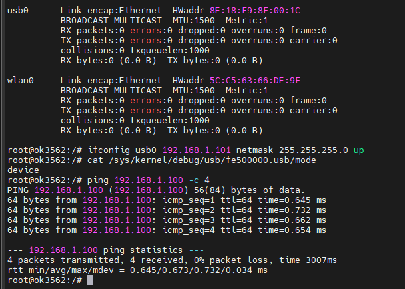
Task: Click the cursor block at final prompt
Action: (x=90, y=280)
